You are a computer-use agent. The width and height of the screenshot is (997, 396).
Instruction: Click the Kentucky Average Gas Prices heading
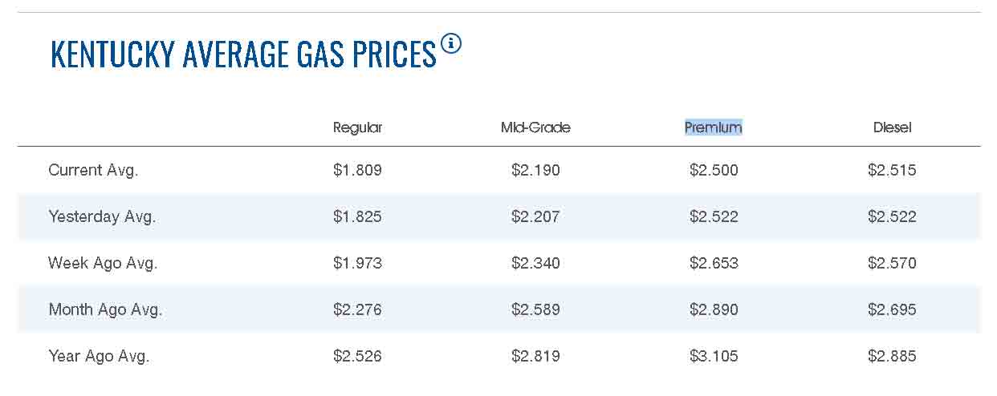243,55
